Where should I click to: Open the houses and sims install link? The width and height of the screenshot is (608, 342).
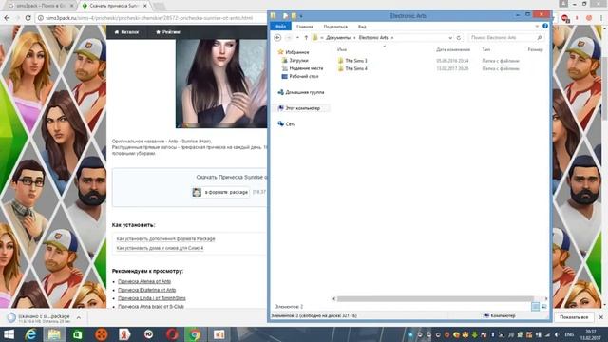160,248
